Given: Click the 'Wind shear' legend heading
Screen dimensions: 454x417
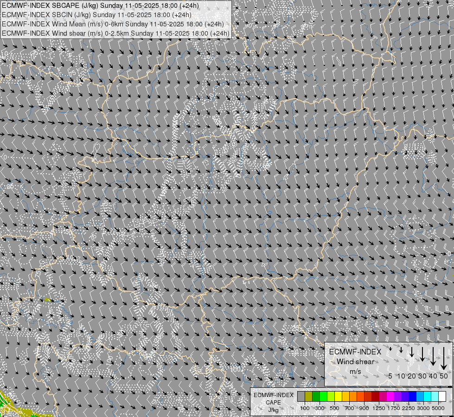Looking at the screenshot, I should [x=355, y=362].
